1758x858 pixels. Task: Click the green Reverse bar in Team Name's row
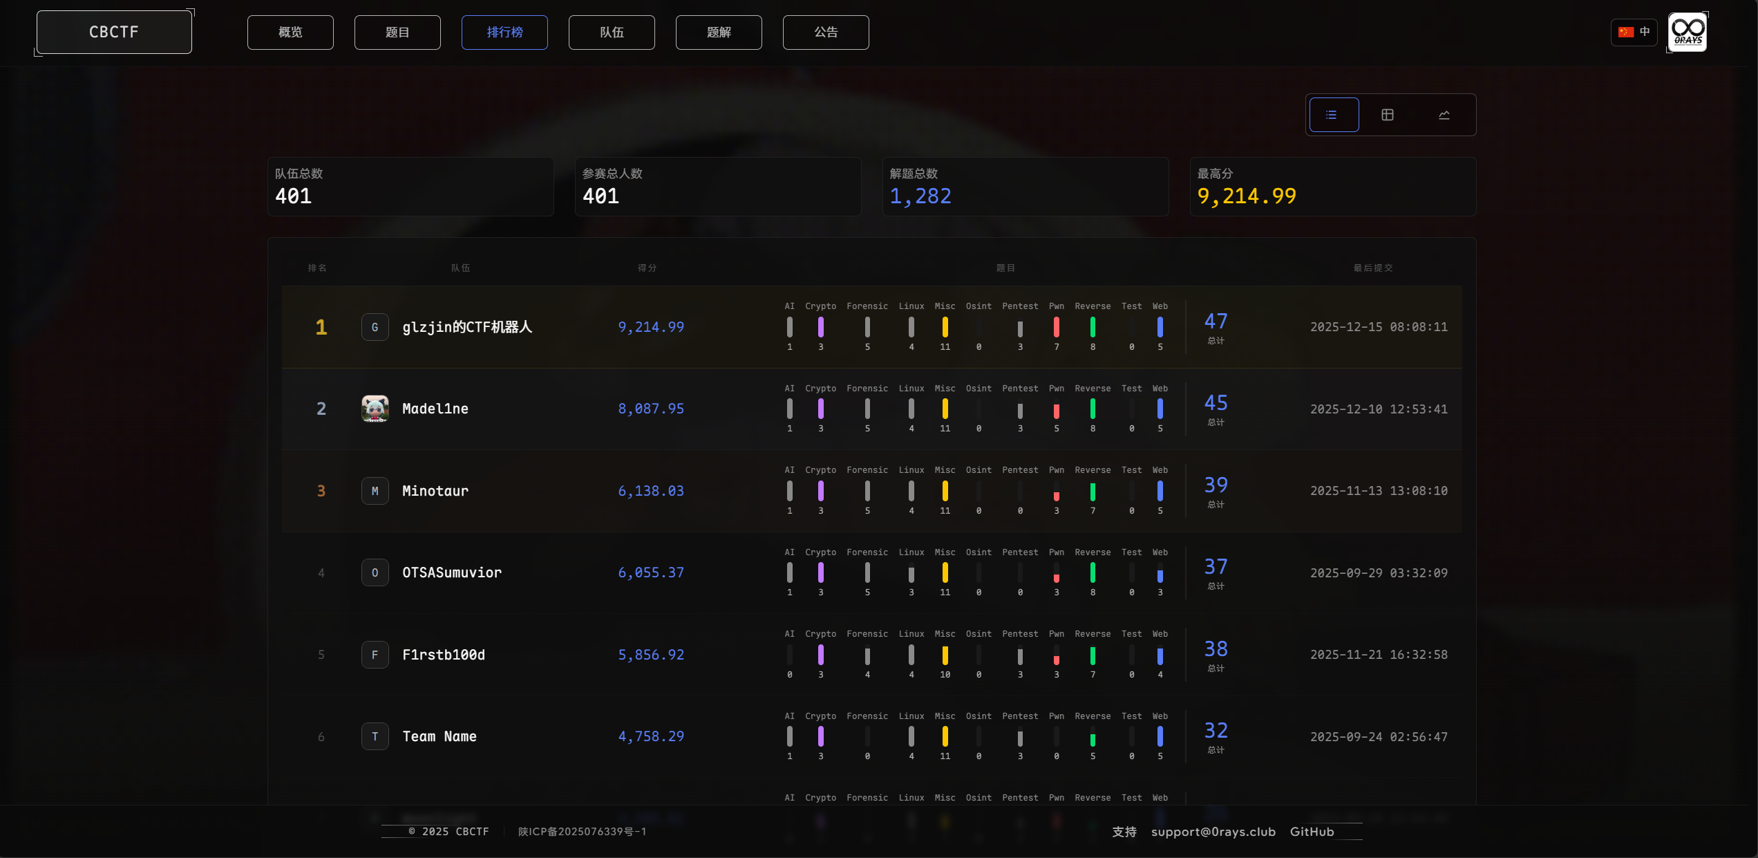(1093, 740)
